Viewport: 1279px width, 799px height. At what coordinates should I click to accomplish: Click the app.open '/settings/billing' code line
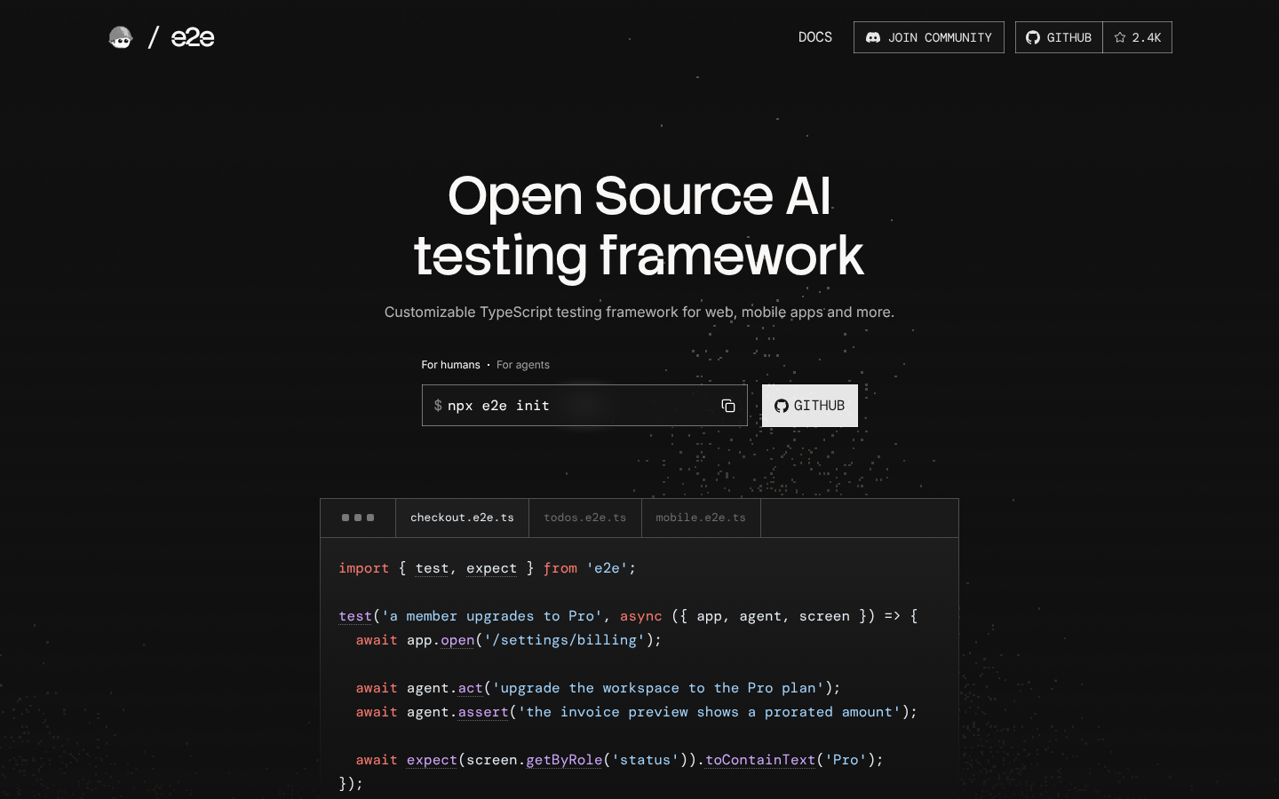(x=509, y=640)
